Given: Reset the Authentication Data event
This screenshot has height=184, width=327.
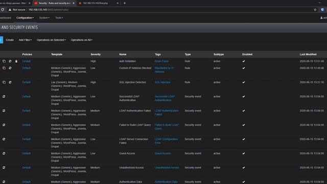Looking at the screenshot, I should (4, 182).
